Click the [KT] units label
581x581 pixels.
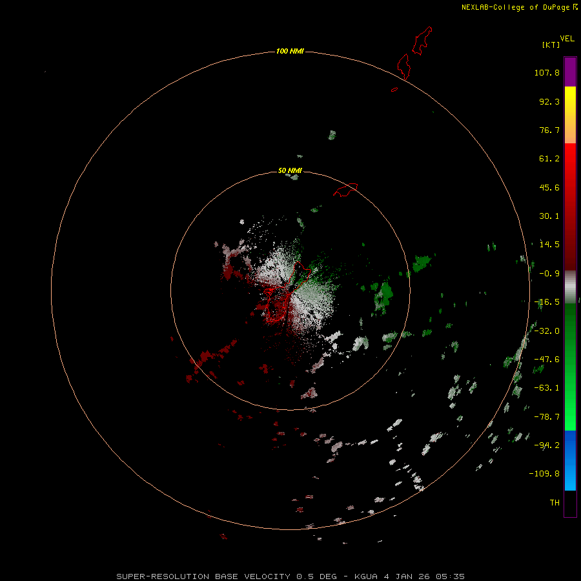point(551,45)
